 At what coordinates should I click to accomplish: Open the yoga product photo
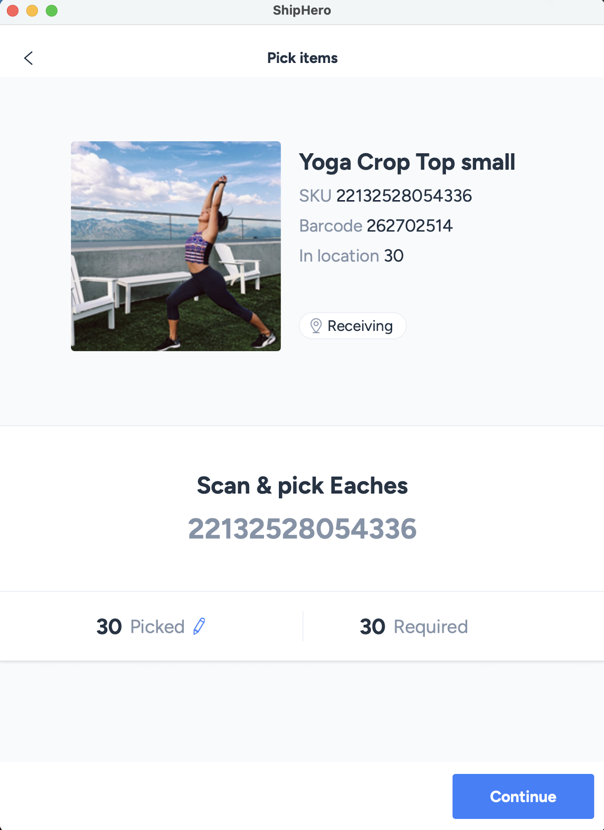point(176,246)
